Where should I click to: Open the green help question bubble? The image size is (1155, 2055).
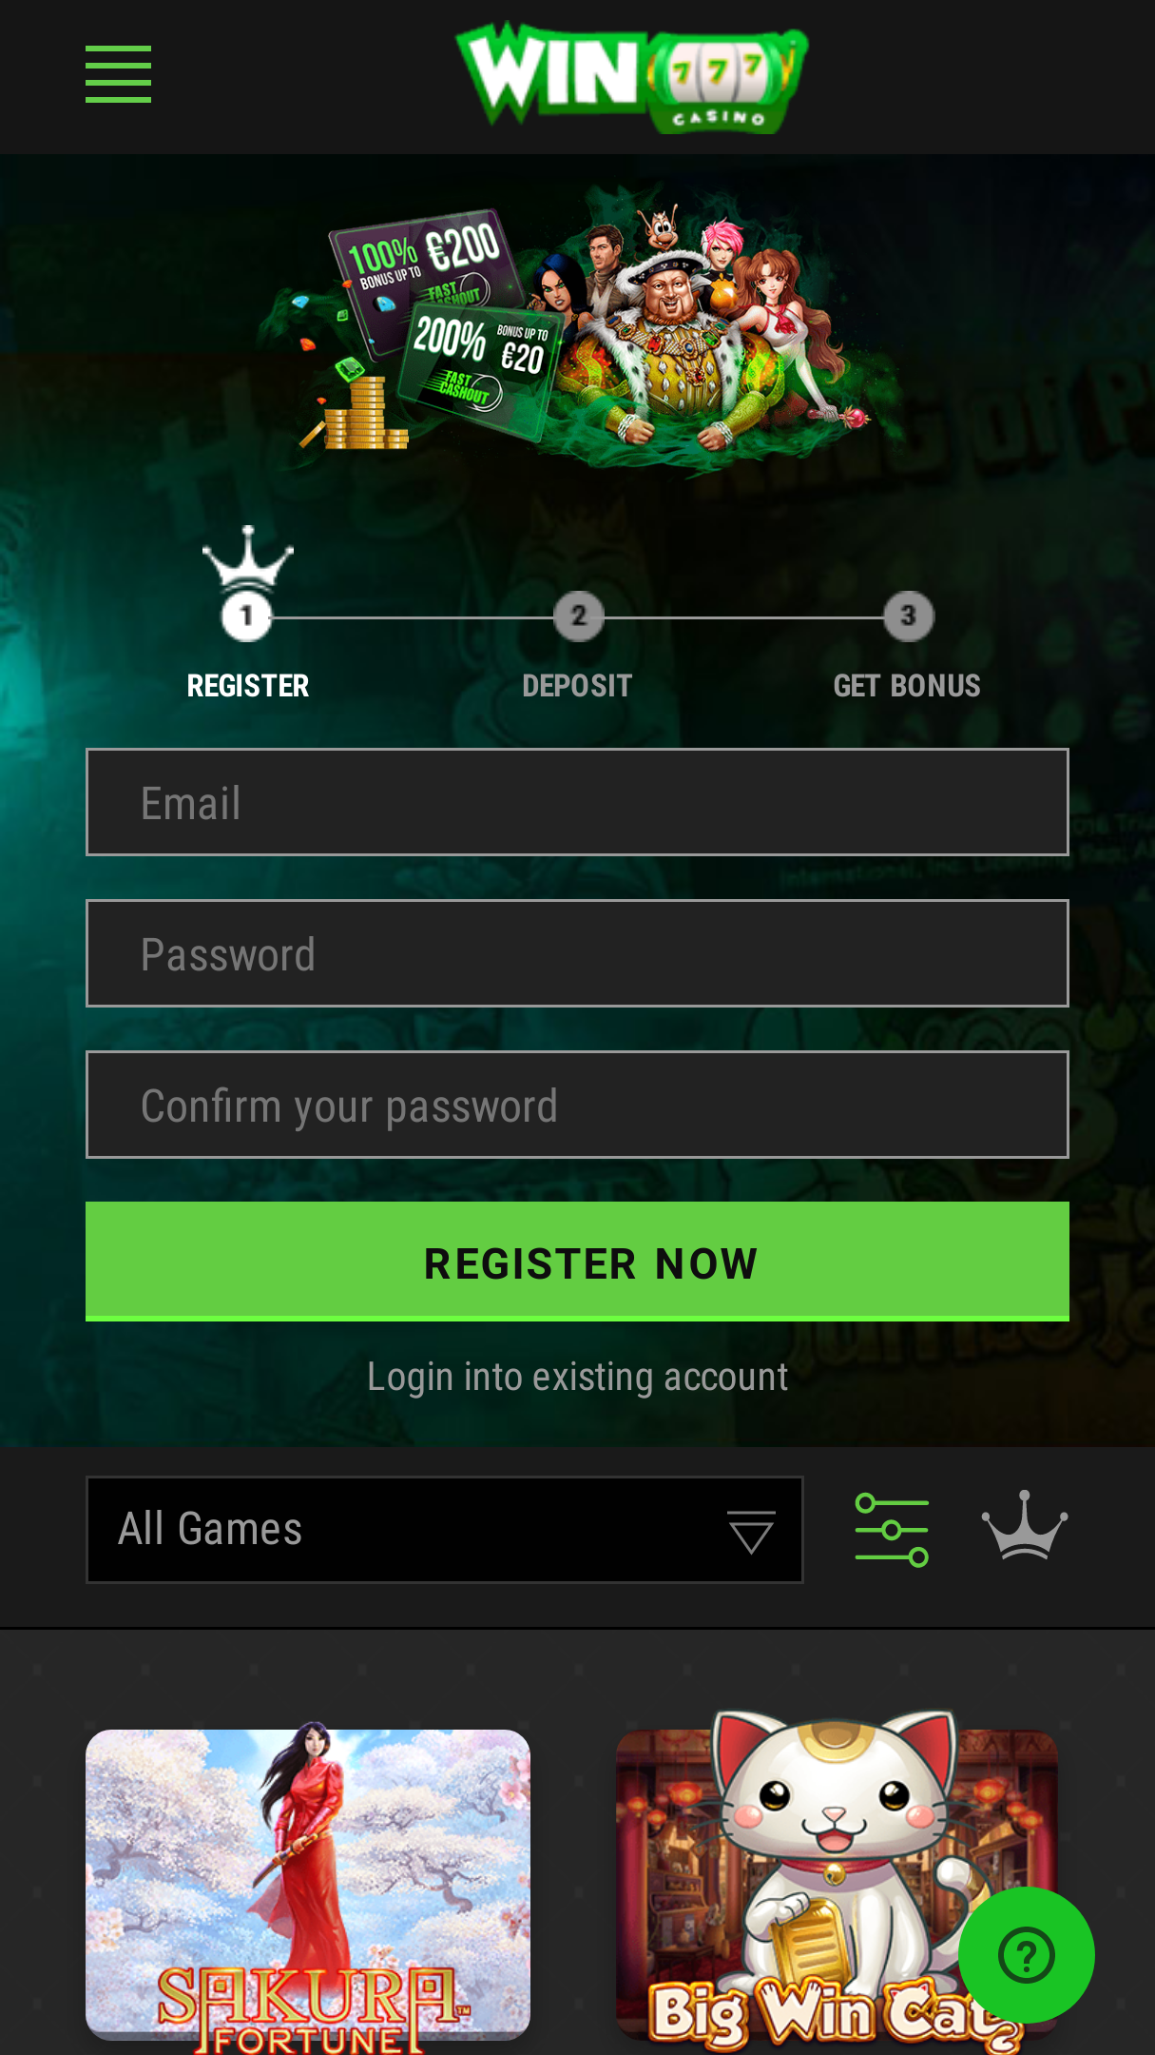(x=1026, y=1956)
